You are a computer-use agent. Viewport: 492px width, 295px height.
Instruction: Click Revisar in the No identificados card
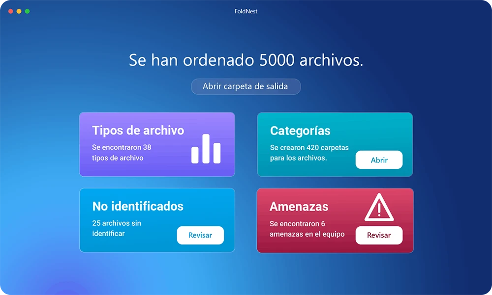pos(200,235)
